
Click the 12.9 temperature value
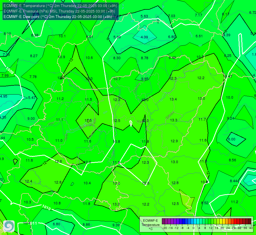pyautogui.click(x=174, y=141)
